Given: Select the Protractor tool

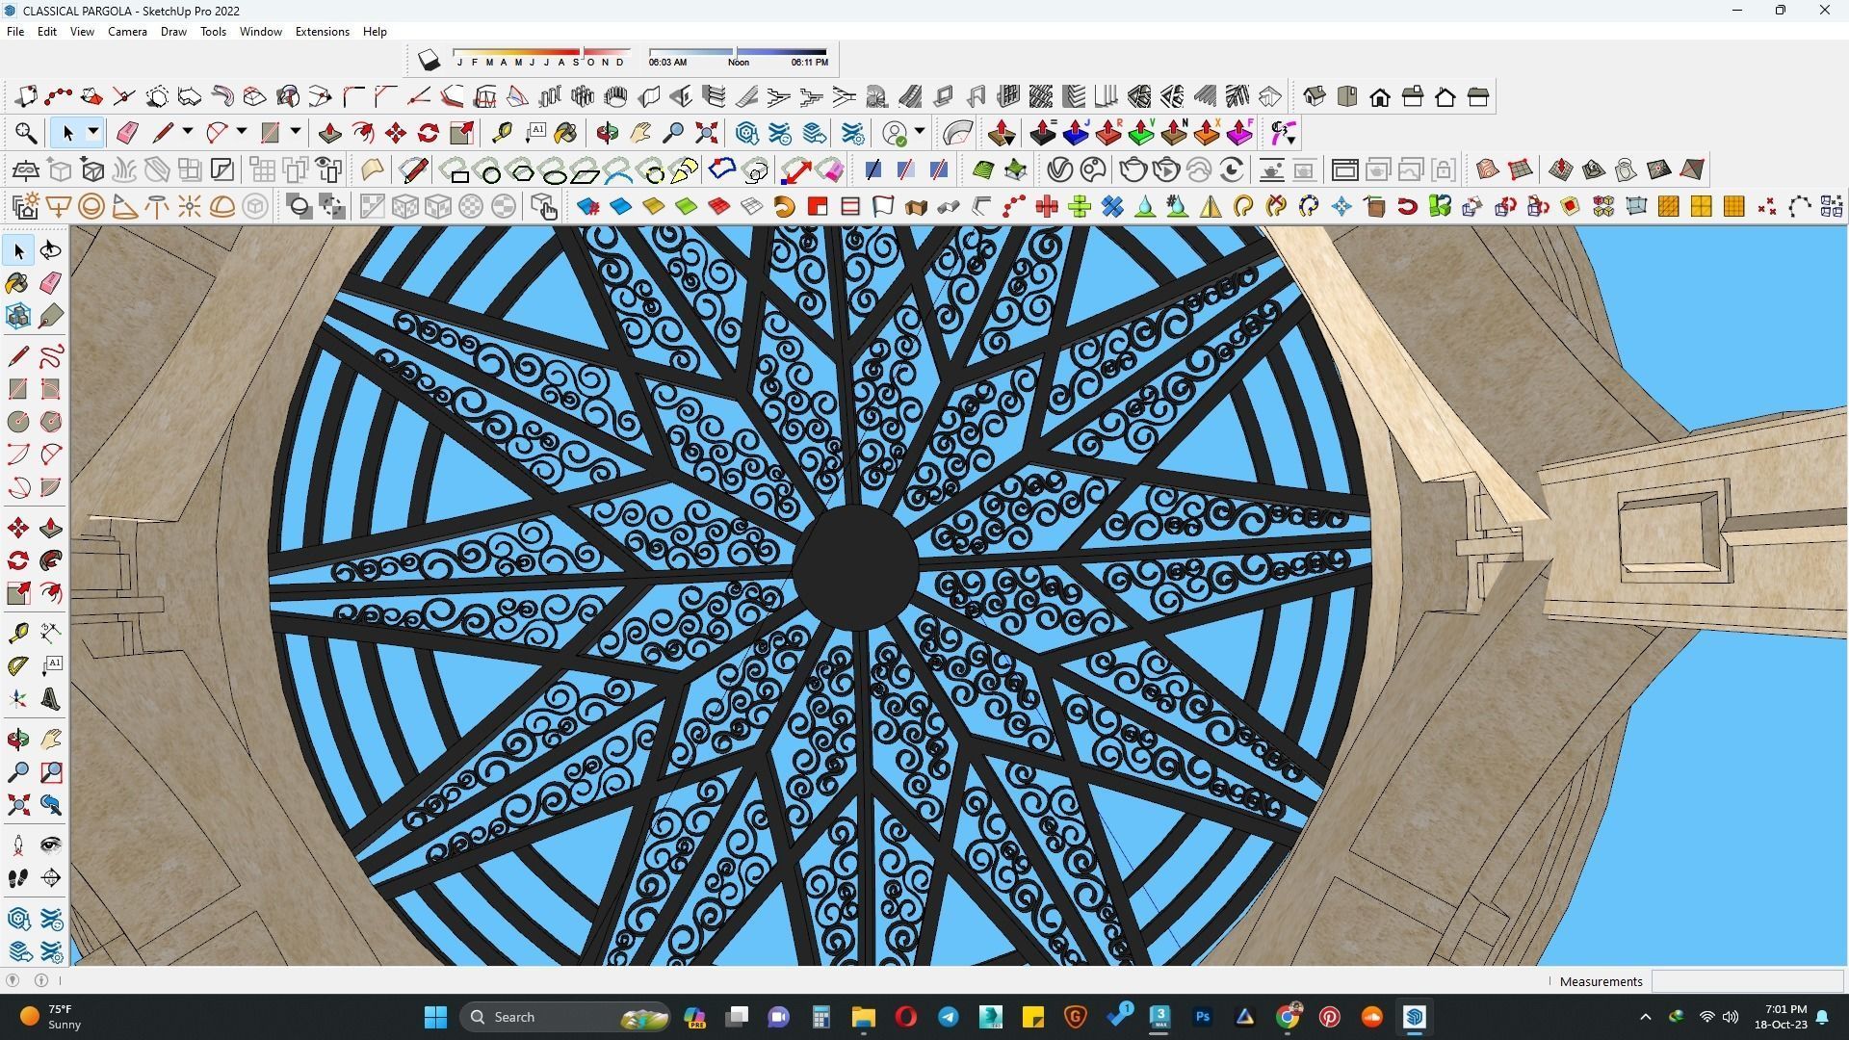Looking at the screenshot, I should pos(17,665).
